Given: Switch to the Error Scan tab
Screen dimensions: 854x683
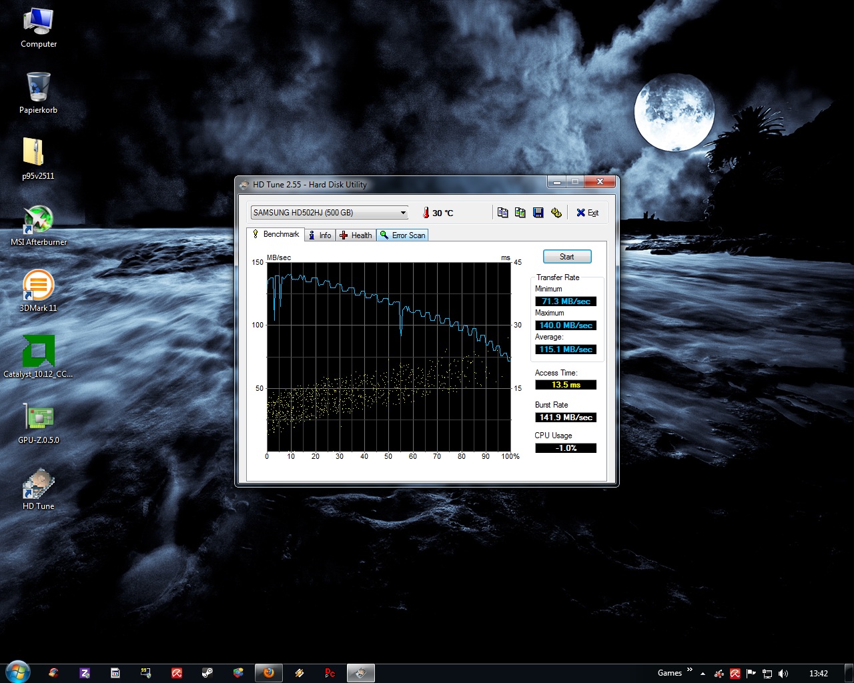Looking at the screenshot, I should pos(402,235).
